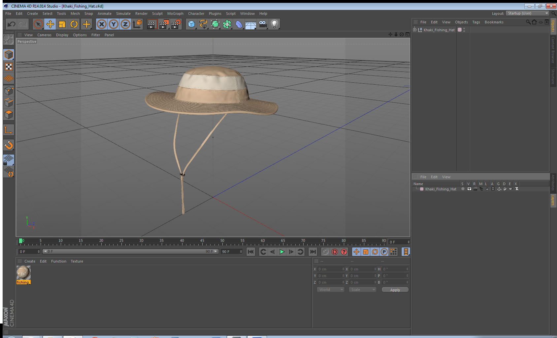
Task: Open the Scale mode dropdown
Action: click(x=363, y=290)
